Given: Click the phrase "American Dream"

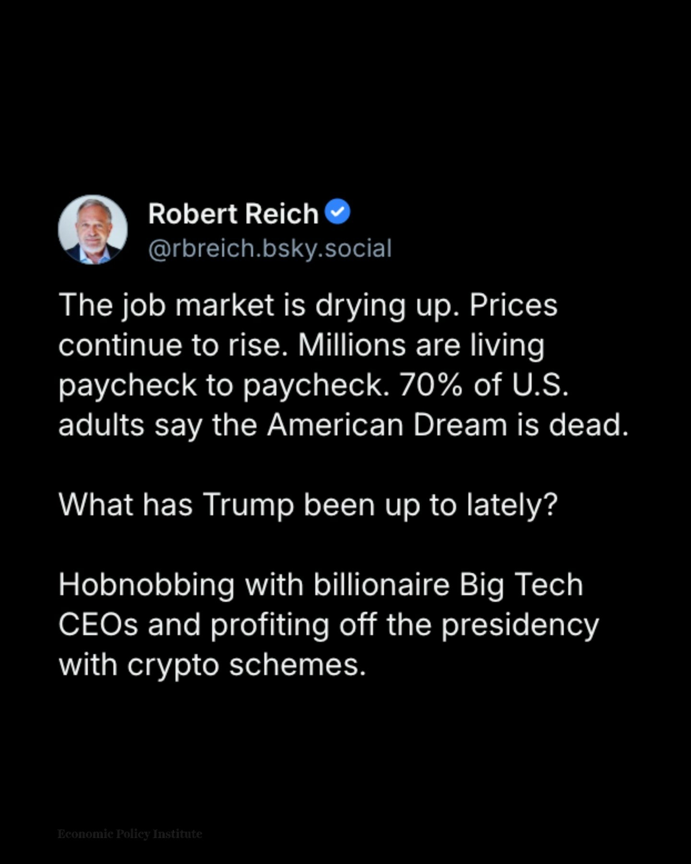Looking at the screenshot, I should 387,425.
